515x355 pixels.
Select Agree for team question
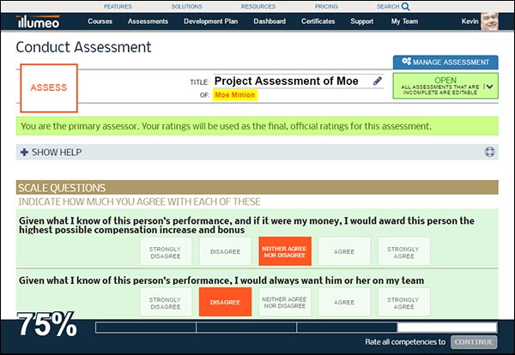point(344,302)
